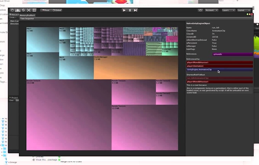This screenshot has height=165, width=259.
Task: Open player(MonoBehaviour) under Referenced by
Action: tap(219, 62)
